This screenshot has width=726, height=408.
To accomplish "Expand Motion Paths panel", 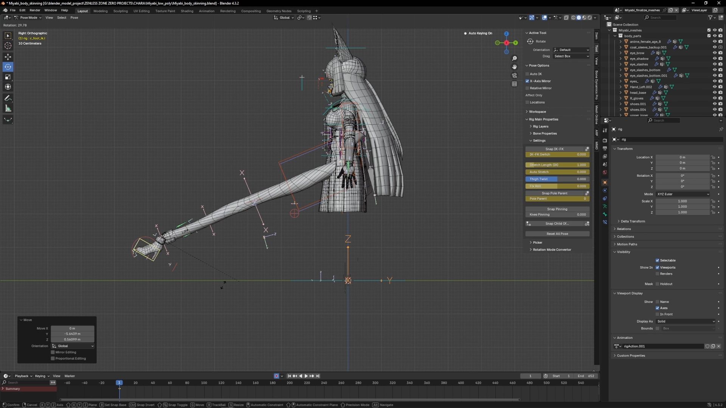I will point(627,244).
